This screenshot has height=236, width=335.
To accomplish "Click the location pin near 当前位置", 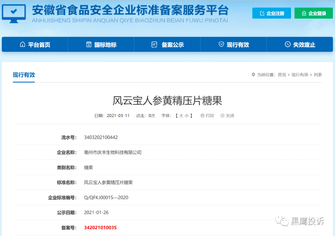I will 253,75.
